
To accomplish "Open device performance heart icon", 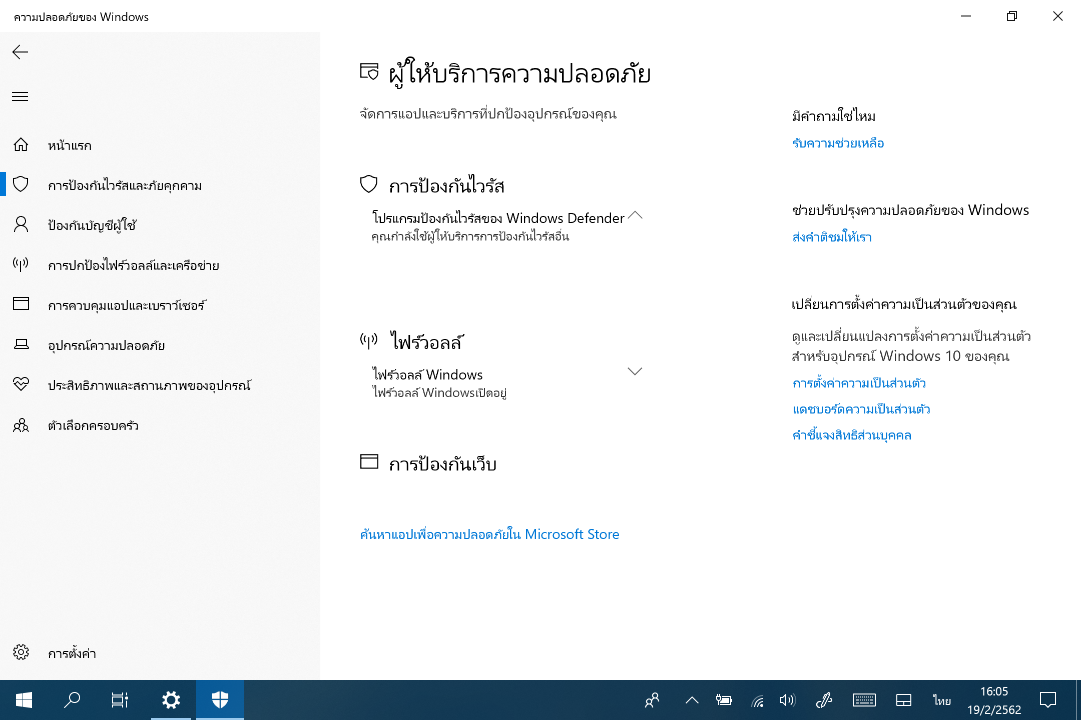I will pos(21,384).
